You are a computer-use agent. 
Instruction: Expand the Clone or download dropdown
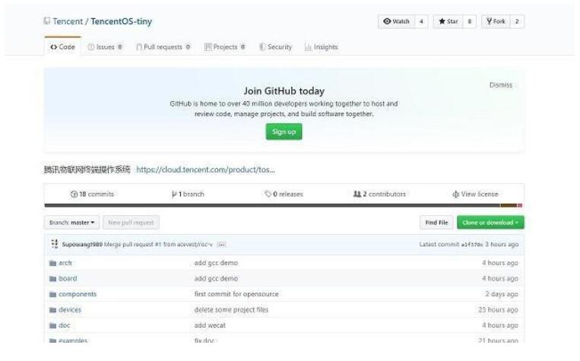[490, 222]
